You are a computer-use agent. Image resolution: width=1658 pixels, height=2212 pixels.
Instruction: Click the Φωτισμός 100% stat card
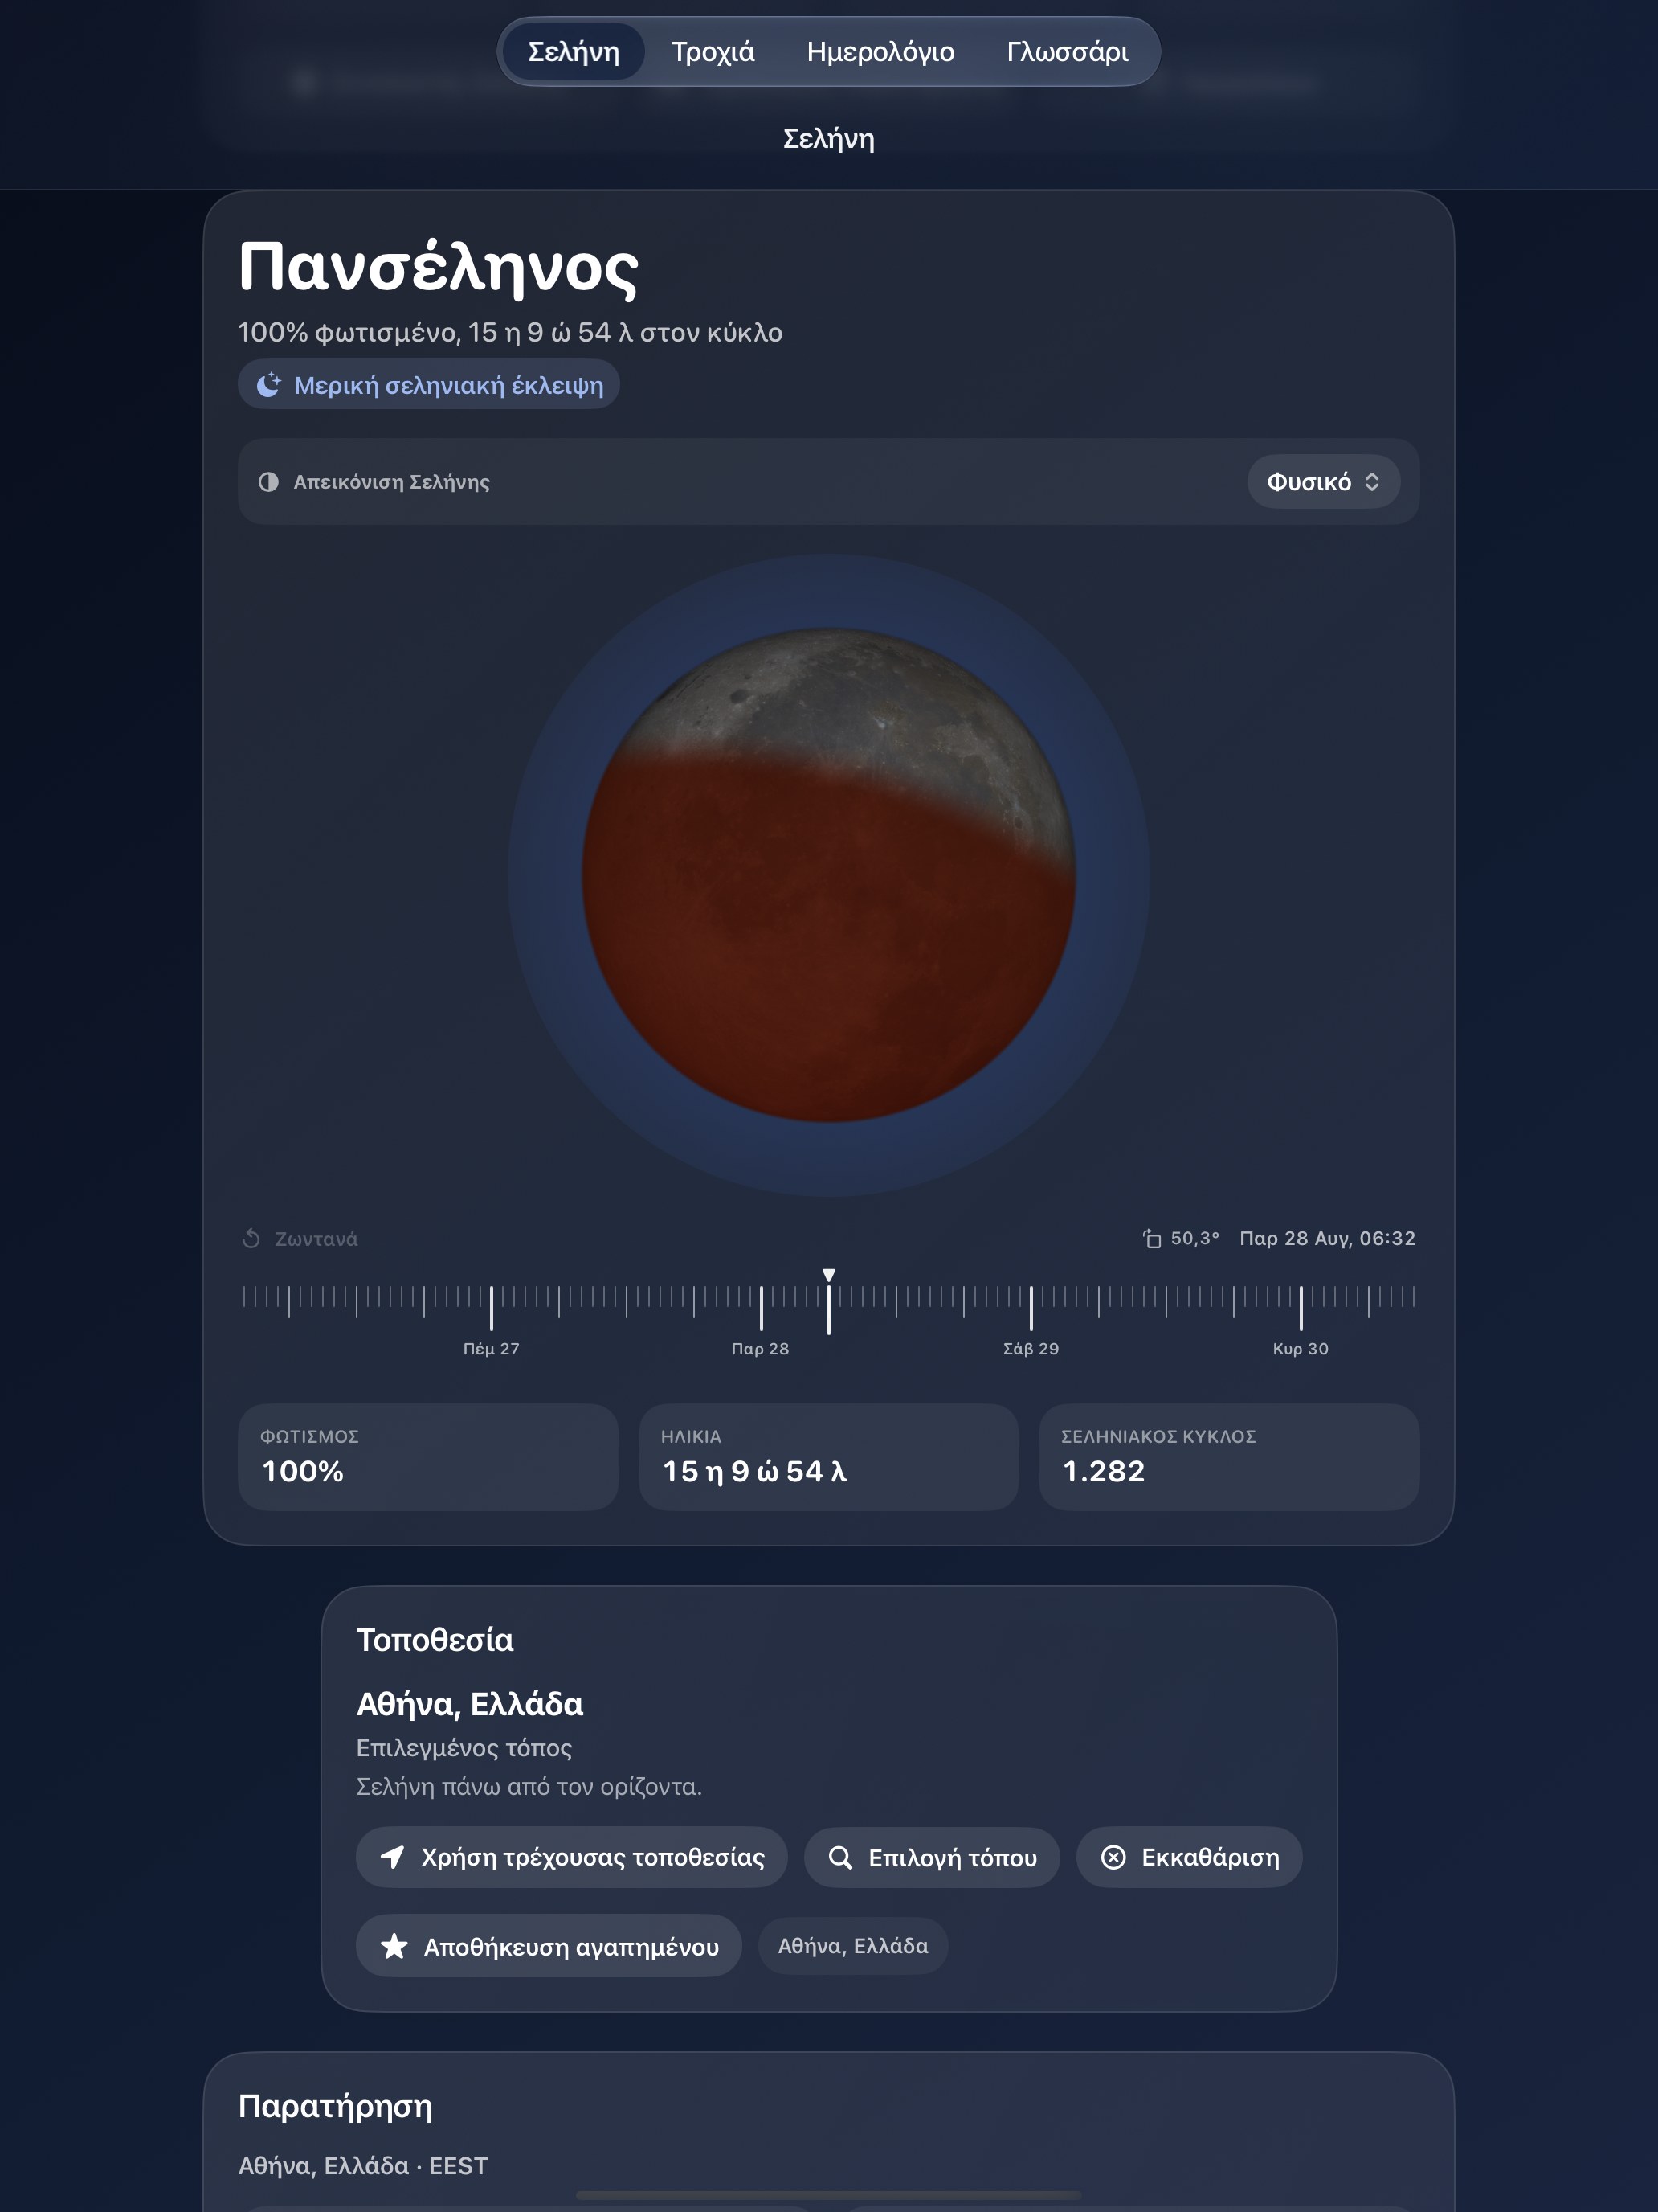(427, 1457)
